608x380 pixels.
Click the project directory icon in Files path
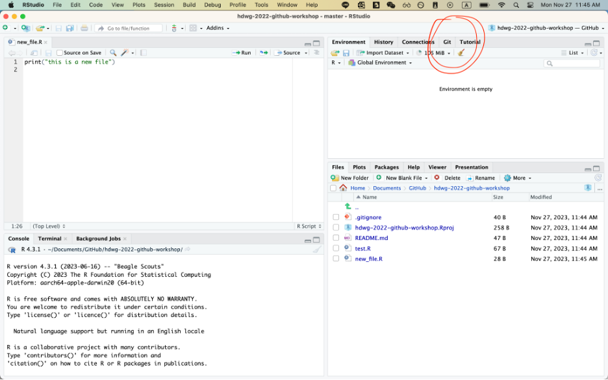point(588,187)
